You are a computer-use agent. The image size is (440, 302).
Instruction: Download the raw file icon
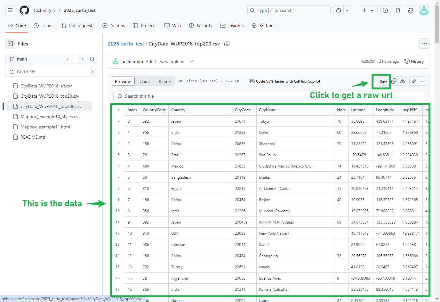tap(403, 81)
